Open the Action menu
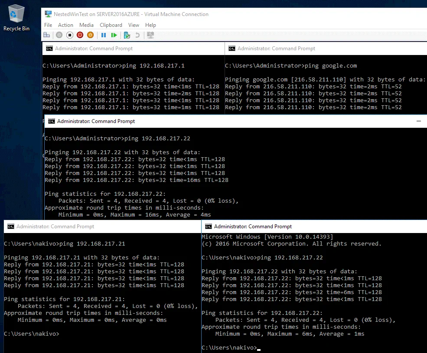Image resolution: width=427 pixels, height=353 pixels. (x=65, y=25)
